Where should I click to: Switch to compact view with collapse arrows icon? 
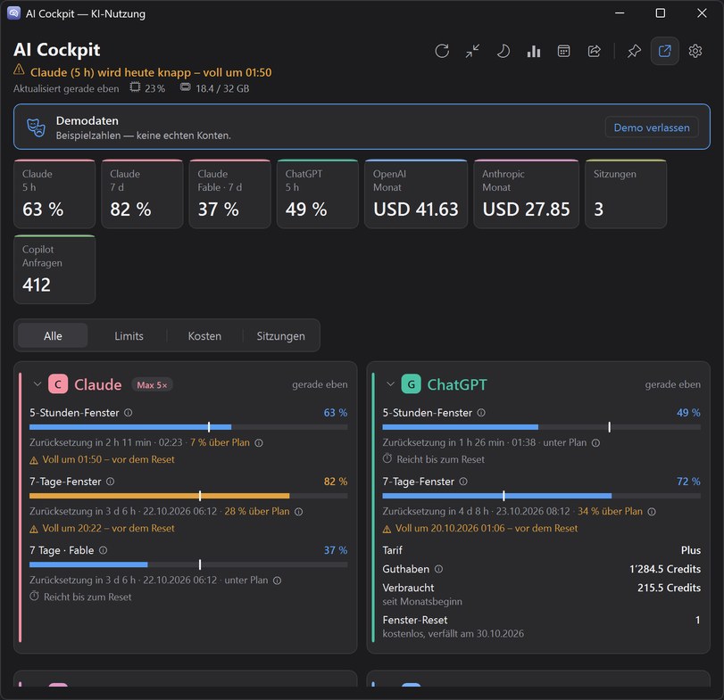coord(472,51)
